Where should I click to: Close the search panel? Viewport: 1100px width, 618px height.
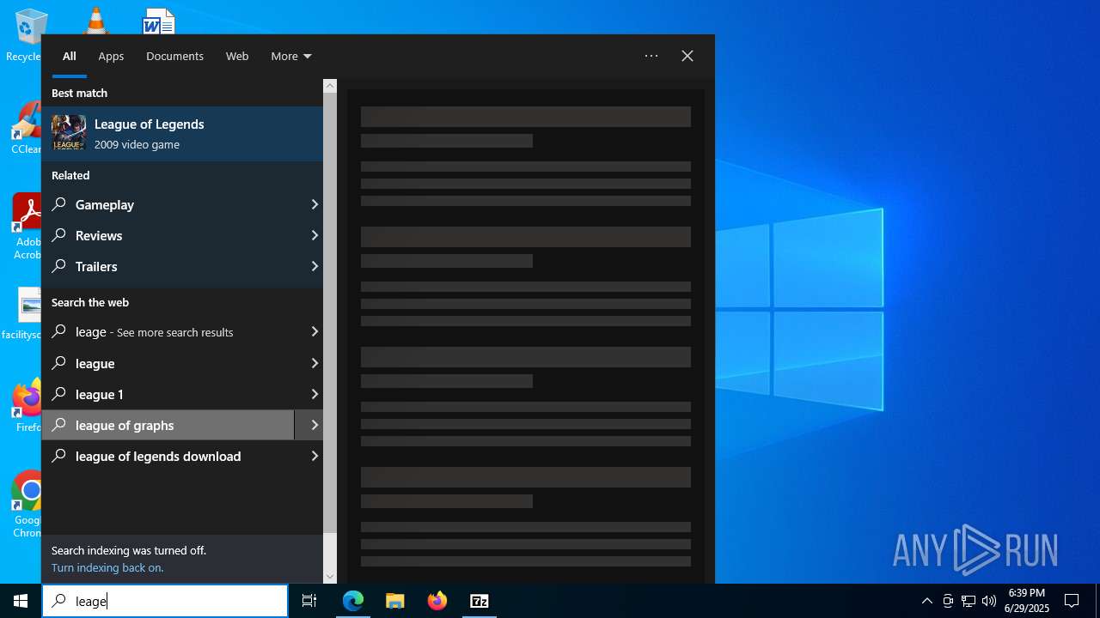687,56
